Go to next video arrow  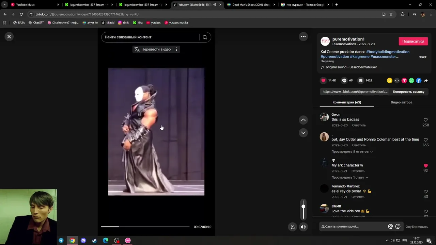click(303, 133)
